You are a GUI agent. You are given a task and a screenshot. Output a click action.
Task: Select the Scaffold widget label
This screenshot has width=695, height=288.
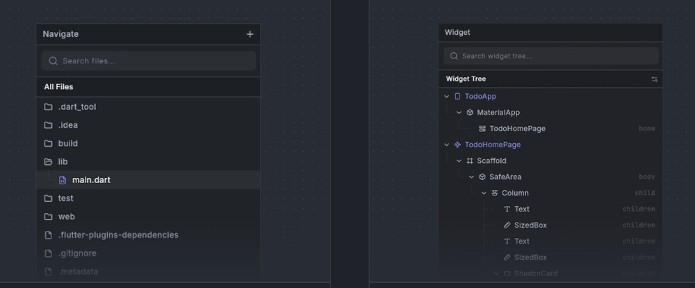[491, 161]
